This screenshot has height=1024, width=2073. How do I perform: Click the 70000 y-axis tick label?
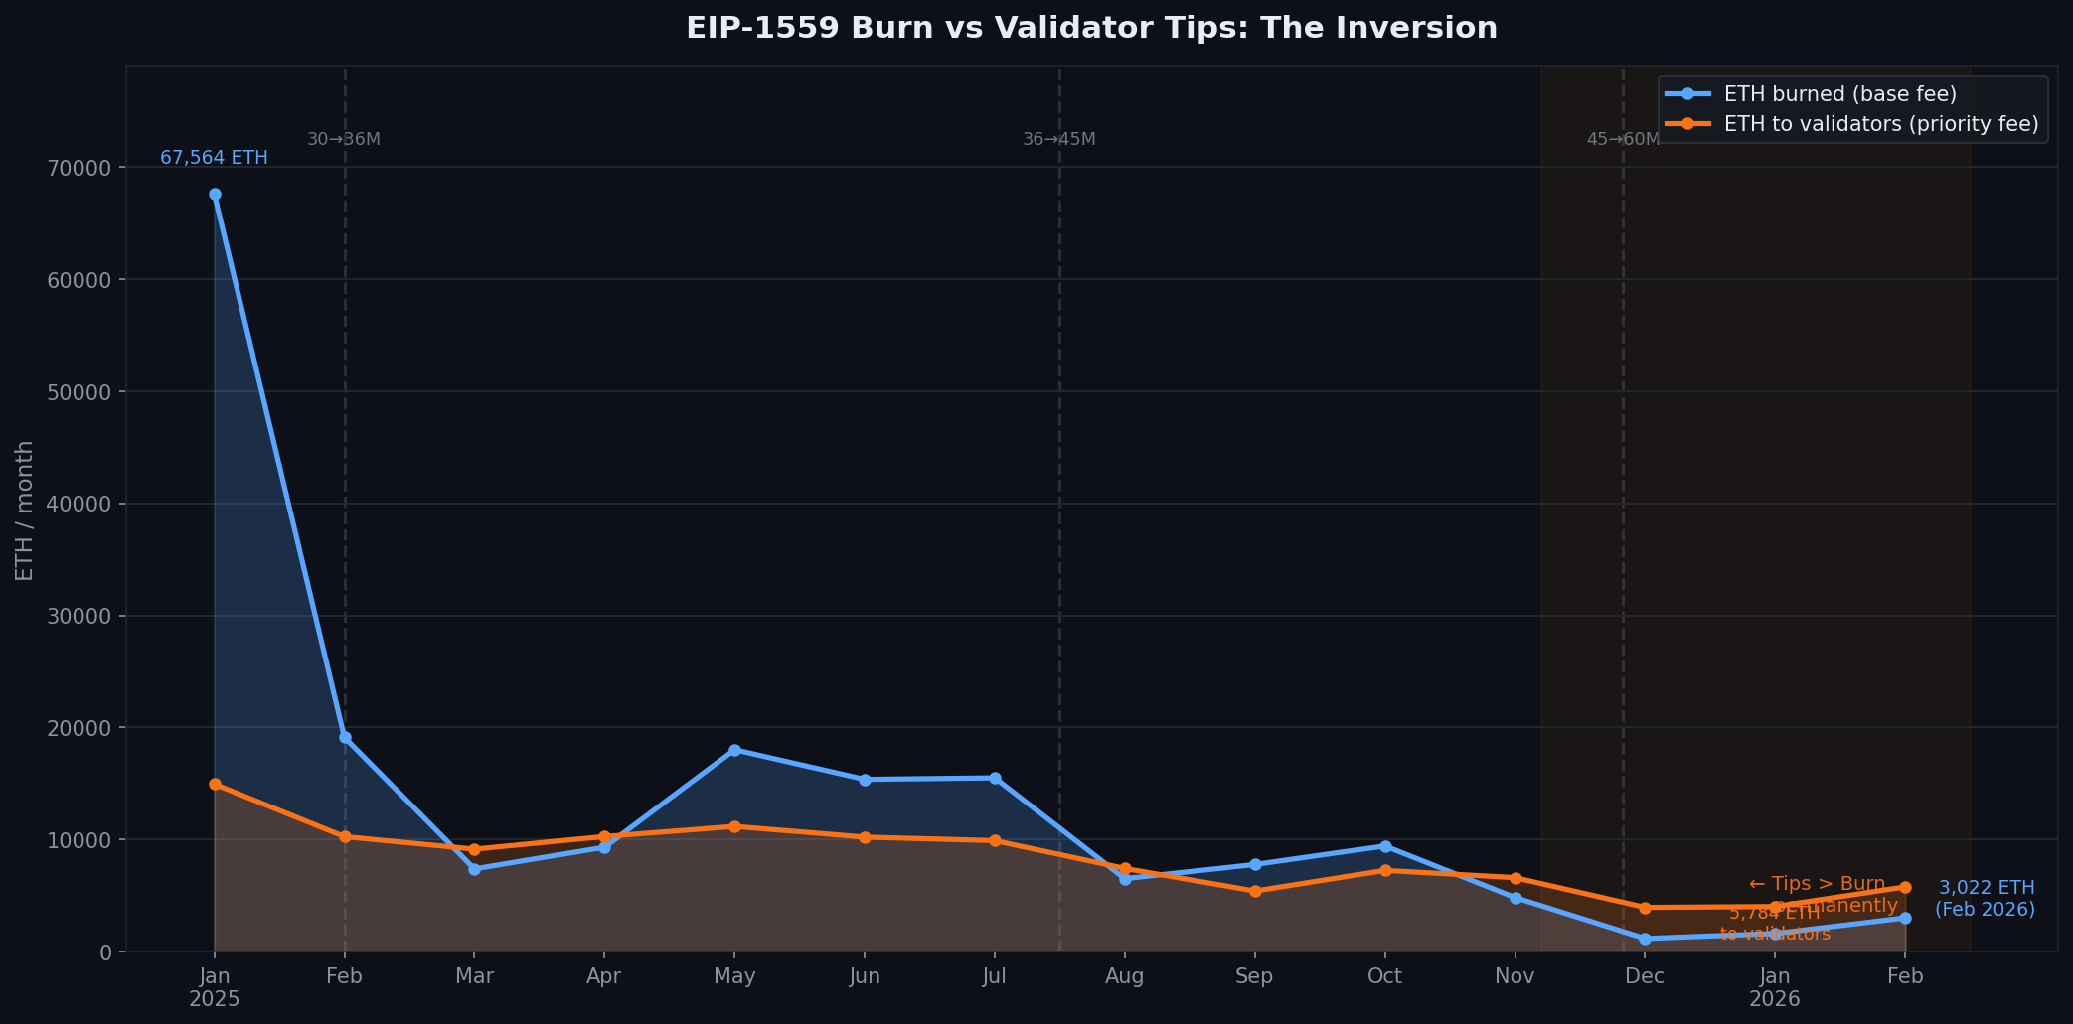71,167
